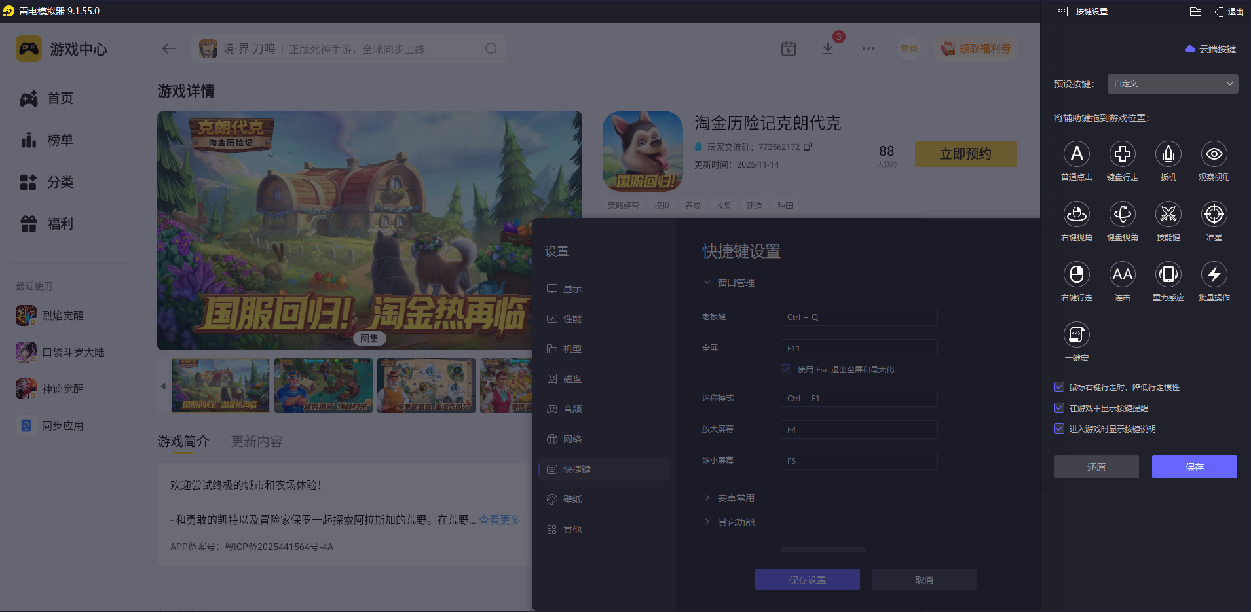Click the 立即预约 pre-register button
The height and width of the screenshot is (612, 1251).
(965, 153)
